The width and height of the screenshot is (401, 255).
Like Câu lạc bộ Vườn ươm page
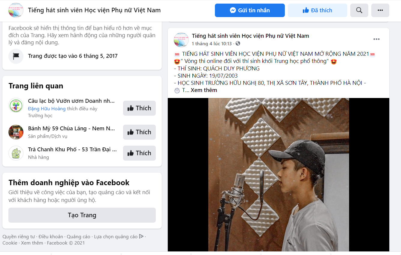pos(139,108)
